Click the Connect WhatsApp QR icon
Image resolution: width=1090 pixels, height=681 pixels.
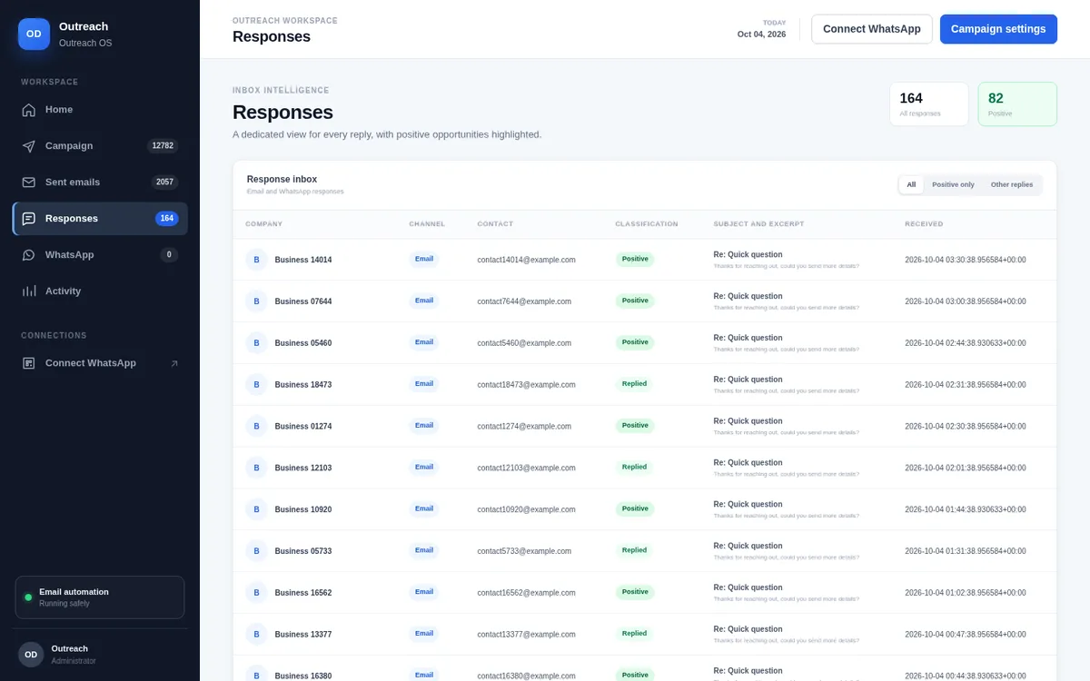point(29,363)
